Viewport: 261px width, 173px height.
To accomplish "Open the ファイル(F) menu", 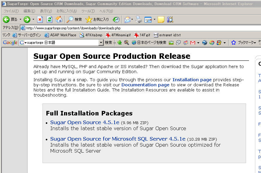I will pos(11,11).
